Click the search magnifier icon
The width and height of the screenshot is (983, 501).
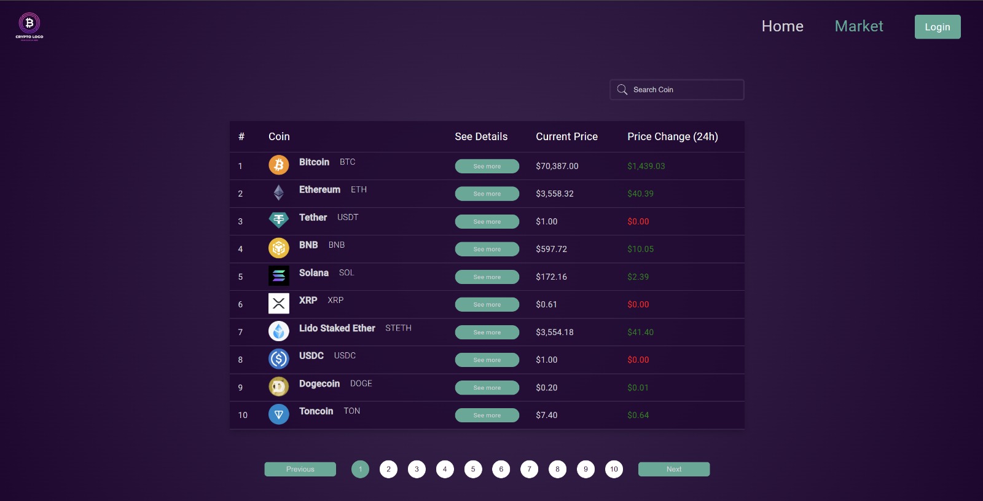click(x=622, y=90)
